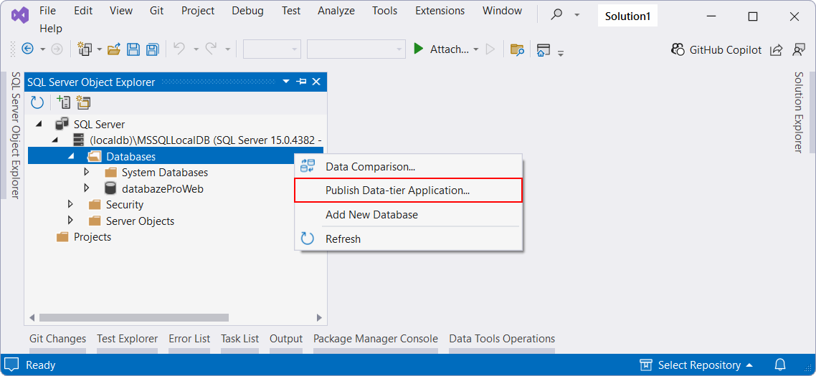
Task: Collapse the SQL Server tree node
Action: coord(39,125)
